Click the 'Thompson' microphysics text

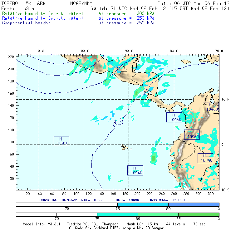pyautogui.click(x=110, y=224)
